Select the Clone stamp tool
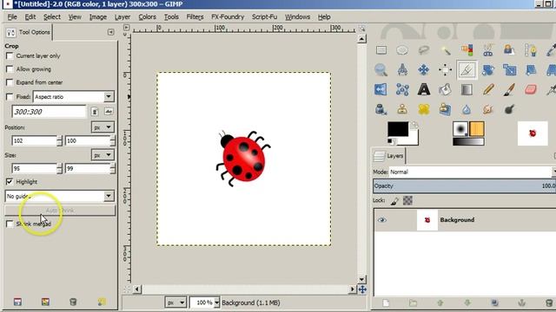The image size is (556, 312). [402, 109]
